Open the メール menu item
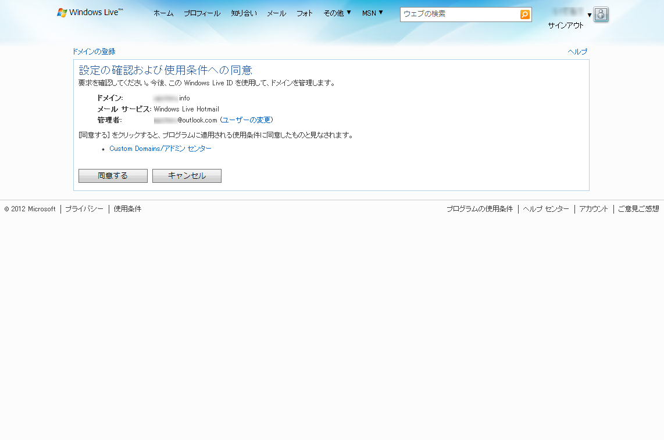This screenshot has width=664, height=440. 277,13
